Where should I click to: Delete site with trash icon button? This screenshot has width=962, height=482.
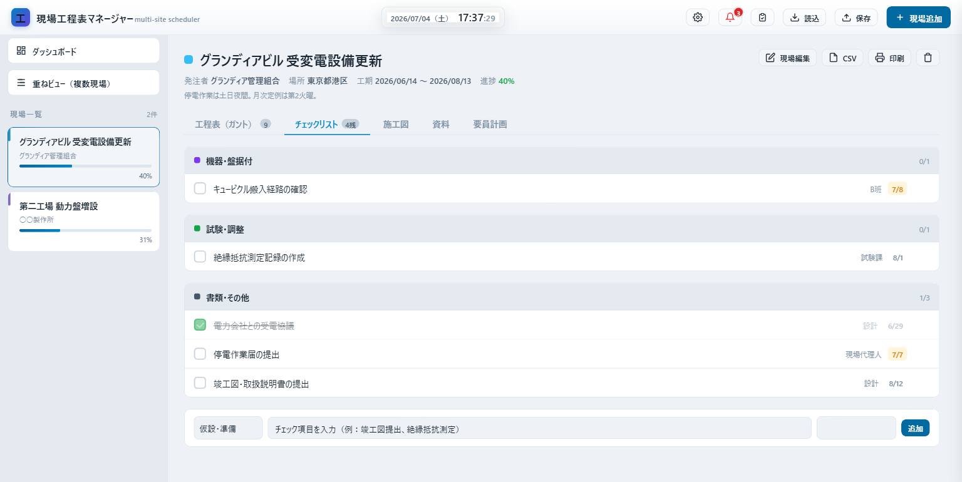(x=928, y=58)
